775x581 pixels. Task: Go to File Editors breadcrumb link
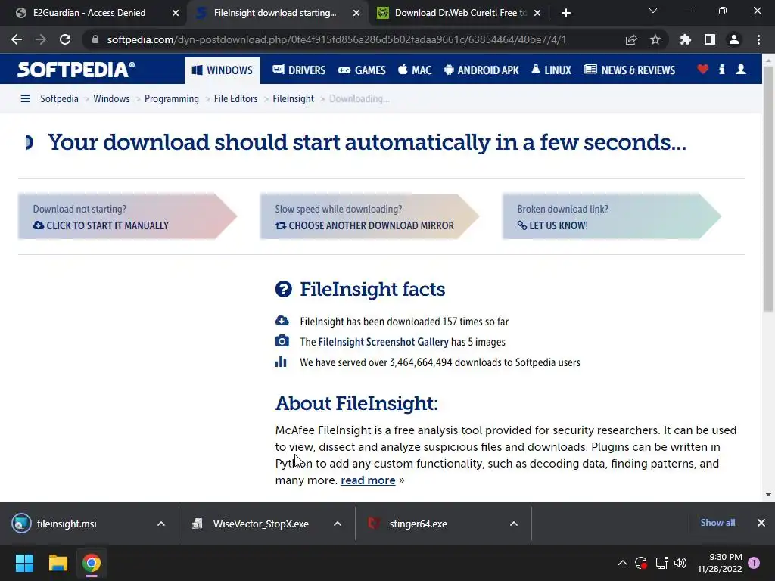(236, 98)
